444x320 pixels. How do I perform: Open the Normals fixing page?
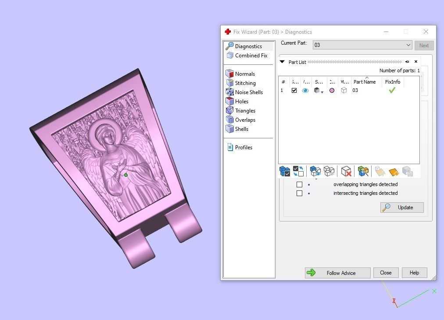245,74
